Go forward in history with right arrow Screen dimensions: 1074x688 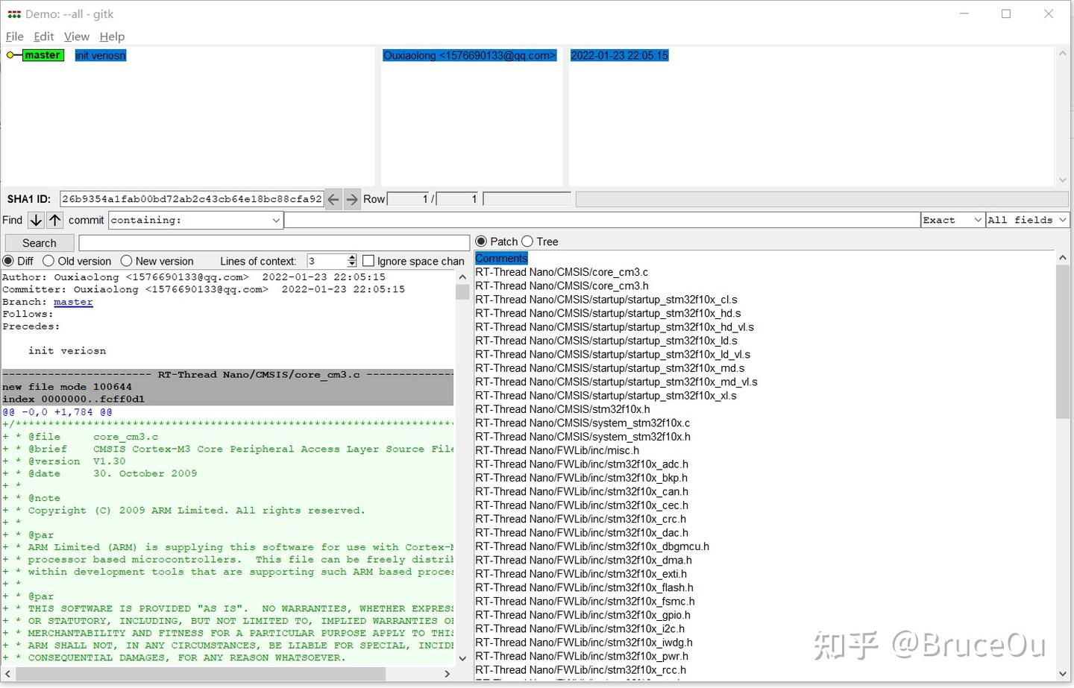click(x=352, y=199)
